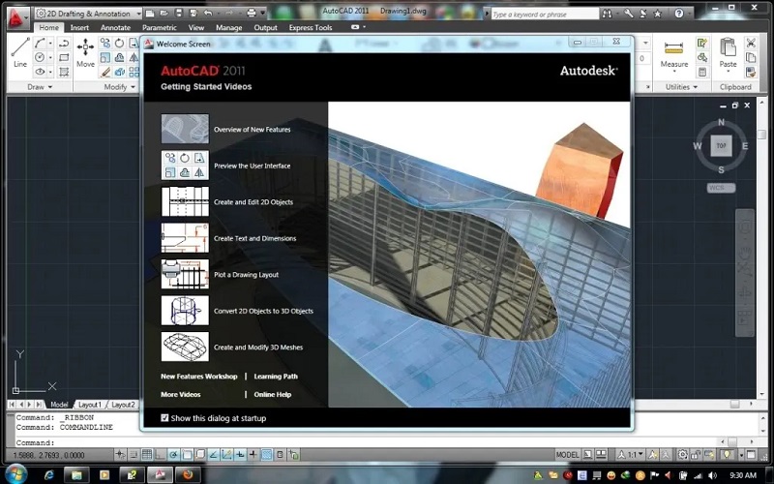This screenshot has height=484, width=774.
Task: Select the Circle tool icon
Action: click(40, 57)
